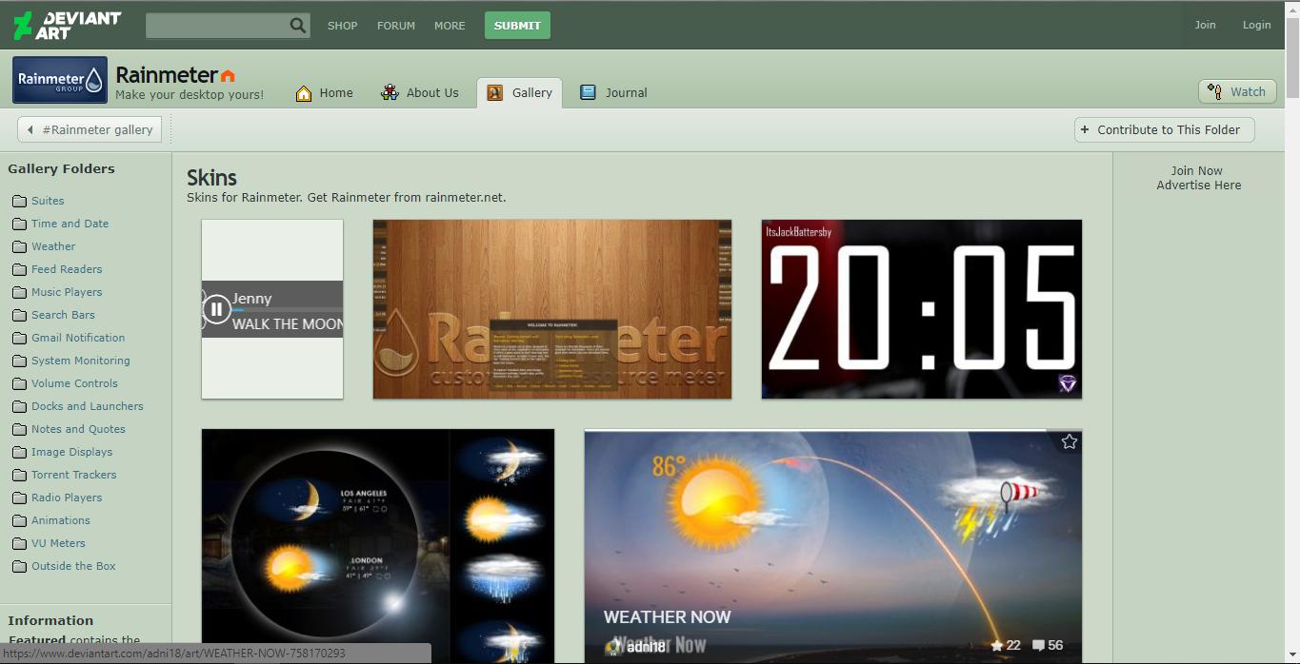
Task: Open the MORE navigation menu
Action: click(x=450, y=26)
